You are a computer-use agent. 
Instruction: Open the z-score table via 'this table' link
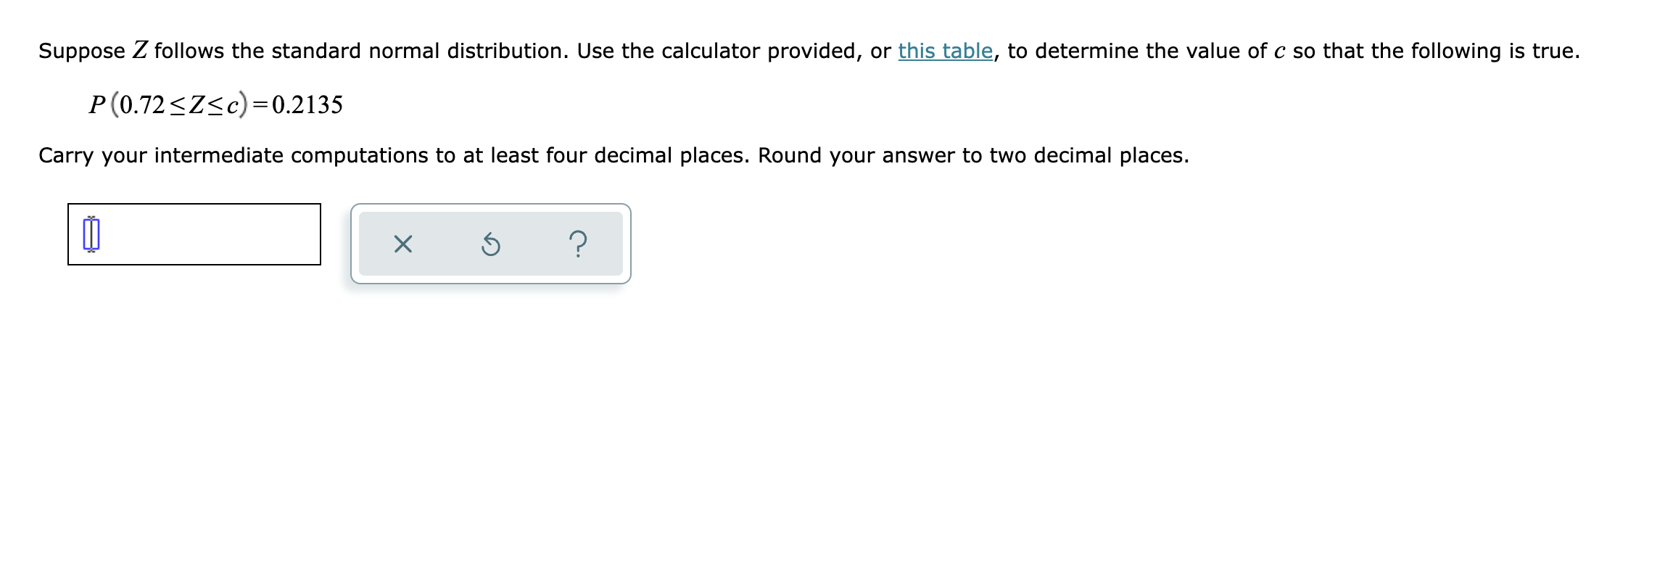944,50
